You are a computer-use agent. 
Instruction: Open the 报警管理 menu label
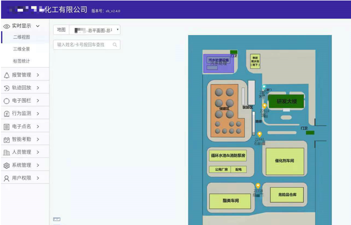click(x=21, y=75)
